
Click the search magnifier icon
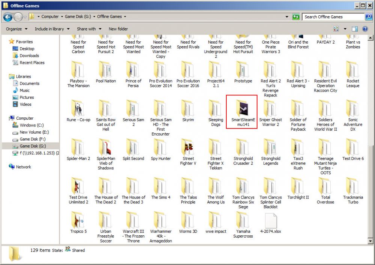369,17
